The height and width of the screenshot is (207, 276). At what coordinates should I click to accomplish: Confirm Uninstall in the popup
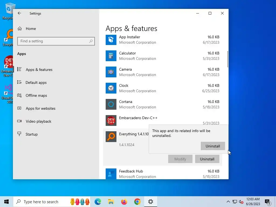213,146
